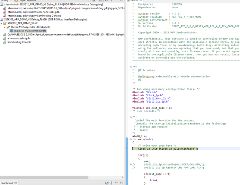Click the a++; statement

[x=147, y=161]
